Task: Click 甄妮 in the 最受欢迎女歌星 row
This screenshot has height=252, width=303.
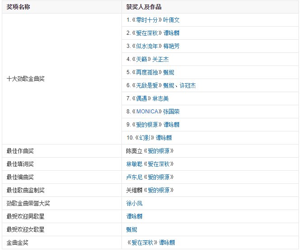Action: [131, 229]
